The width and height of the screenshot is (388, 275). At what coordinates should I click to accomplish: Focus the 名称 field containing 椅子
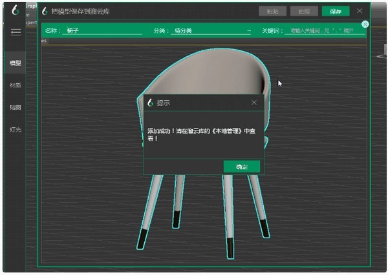pyautogui.click(x=103, y=30)
